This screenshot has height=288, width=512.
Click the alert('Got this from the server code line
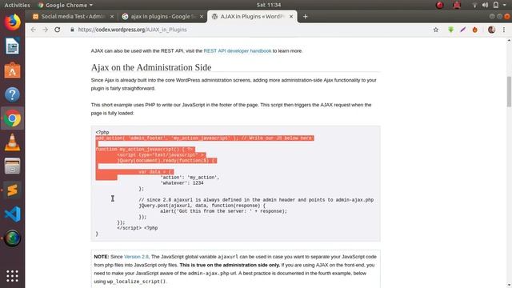[223, 211]
